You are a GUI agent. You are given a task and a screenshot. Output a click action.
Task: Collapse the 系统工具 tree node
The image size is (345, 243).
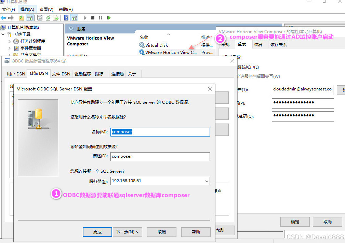(3, 34)
